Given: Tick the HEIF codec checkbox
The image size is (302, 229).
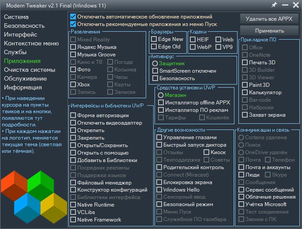Looking at the screenshot, I should click(193, 39).
